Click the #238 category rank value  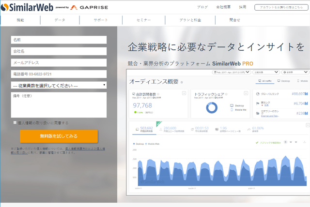click(x=300, y=113)
